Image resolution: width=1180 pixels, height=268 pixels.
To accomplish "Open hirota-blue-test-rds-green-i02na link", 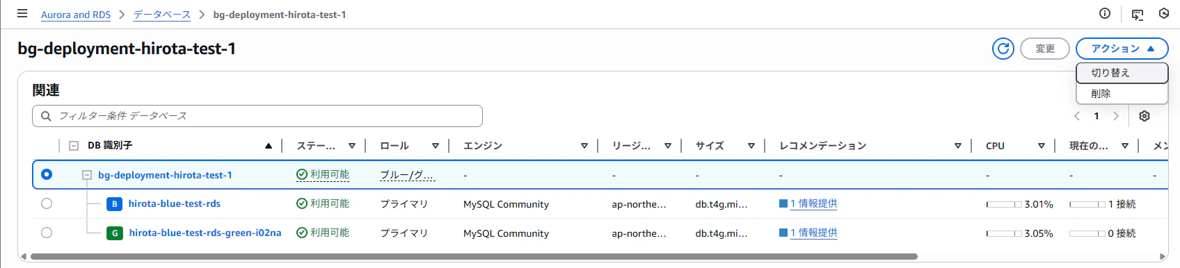I will point(205,233).
